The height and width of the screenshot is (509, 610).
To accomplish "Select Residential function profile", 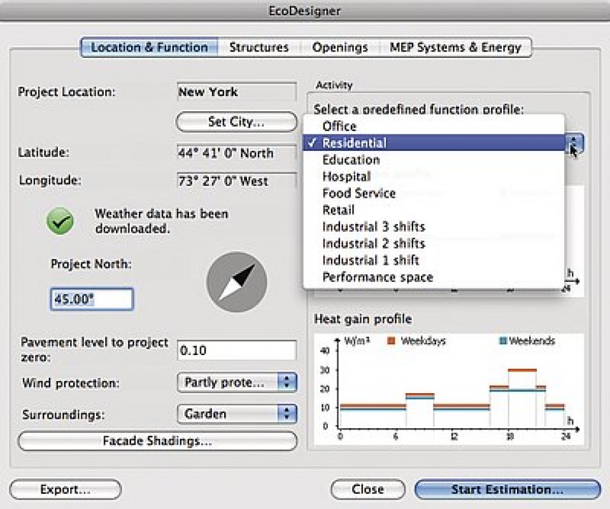I will tap(434, 143).
